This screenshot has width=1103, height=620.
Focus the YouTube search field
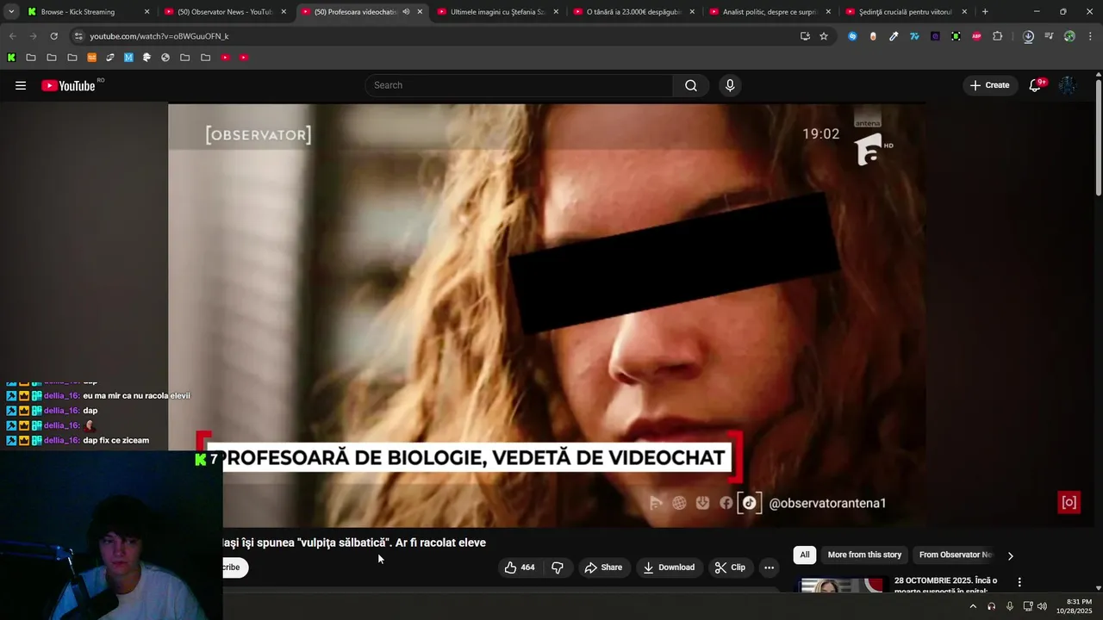tap(519, 85)
